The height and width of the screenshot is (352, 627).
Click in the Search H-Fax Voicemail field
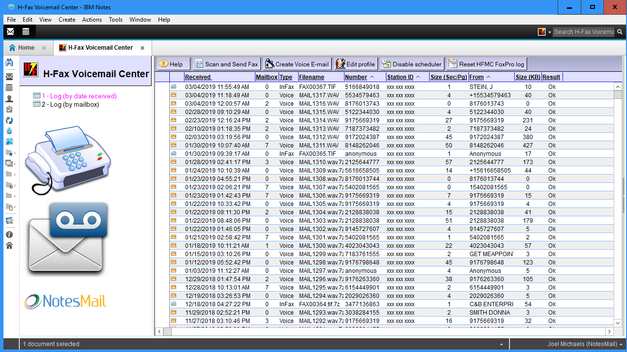click(x=583, y=32)
